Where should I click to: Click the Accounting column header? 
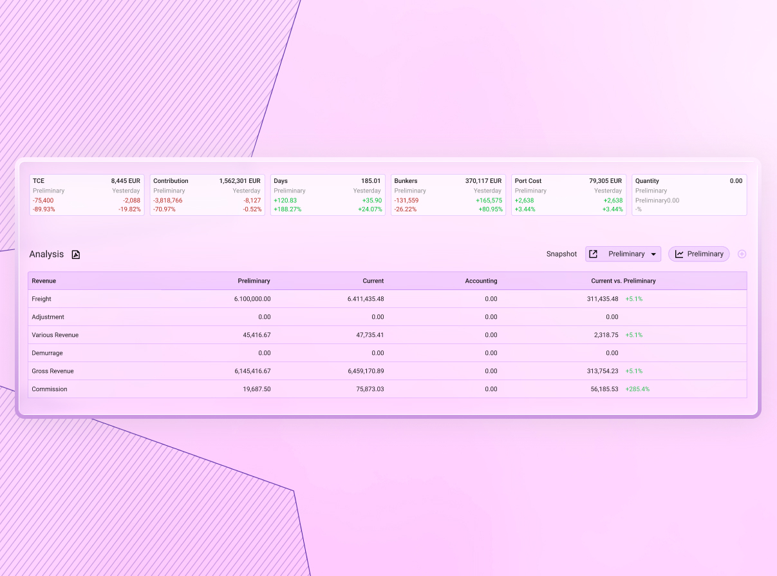tap(481, 281)
